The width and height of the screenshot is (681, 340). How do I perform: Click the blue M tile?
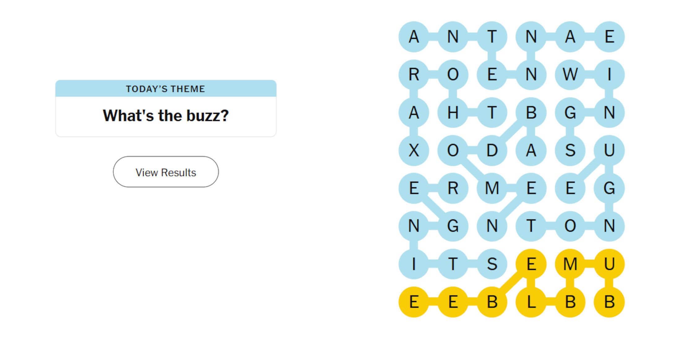coord(492,188)
